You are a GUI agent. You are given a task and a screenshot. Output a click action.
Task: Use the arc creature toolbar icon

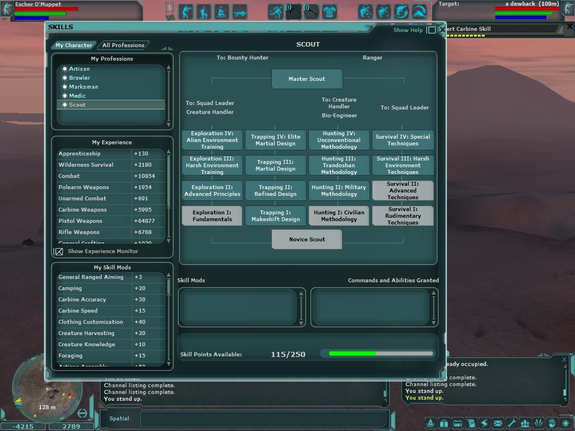pos(419,12)
